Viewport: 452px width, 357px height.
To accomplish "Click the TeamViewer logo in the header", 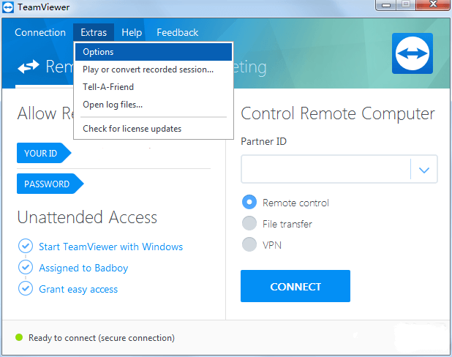I will pyautogui.click(x=413, y=53).
